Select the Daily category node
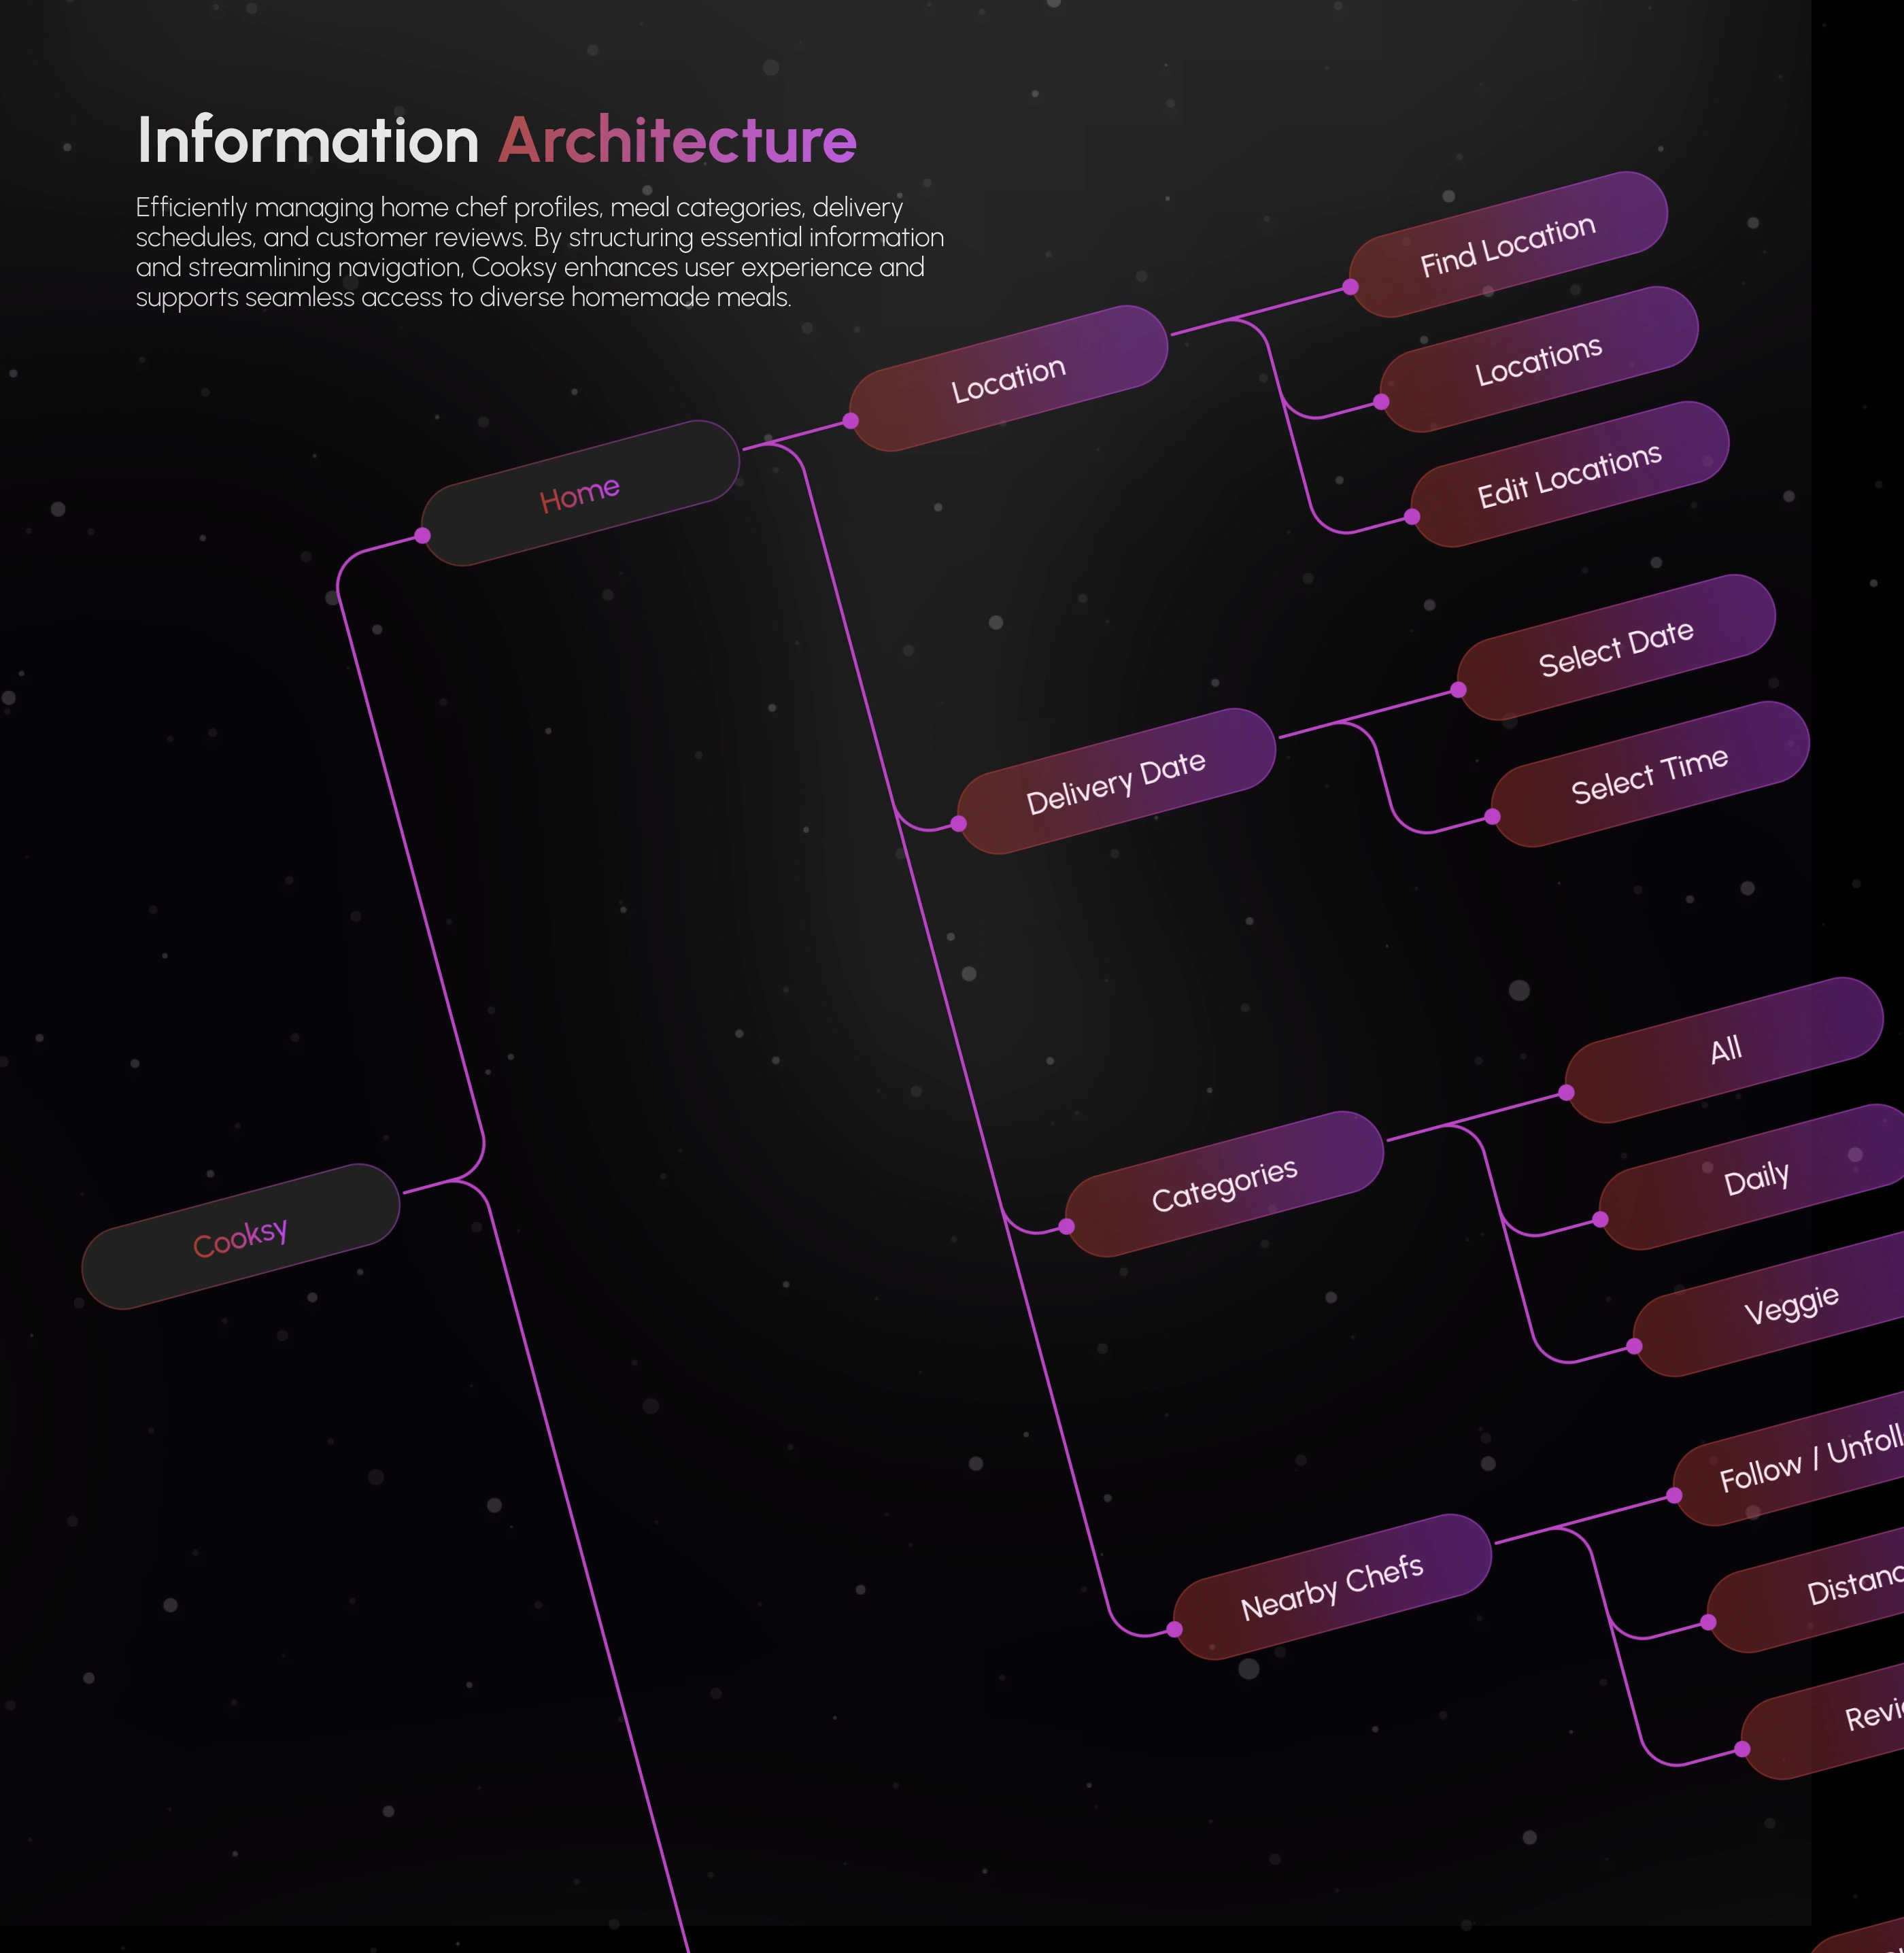Viewport: 1904px width, 1953px height. (x=1752, y=1178)
